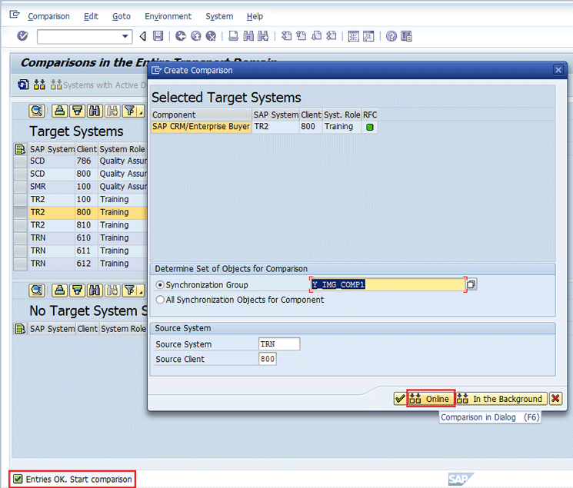Click the In the Background button
This screenshot has width=573, height=488.
tap(501, 399)
